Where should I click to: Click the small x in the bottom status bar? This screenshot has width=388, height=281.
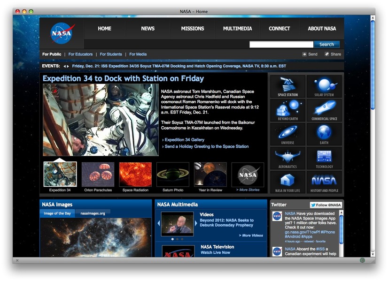[x=17, y=260]
